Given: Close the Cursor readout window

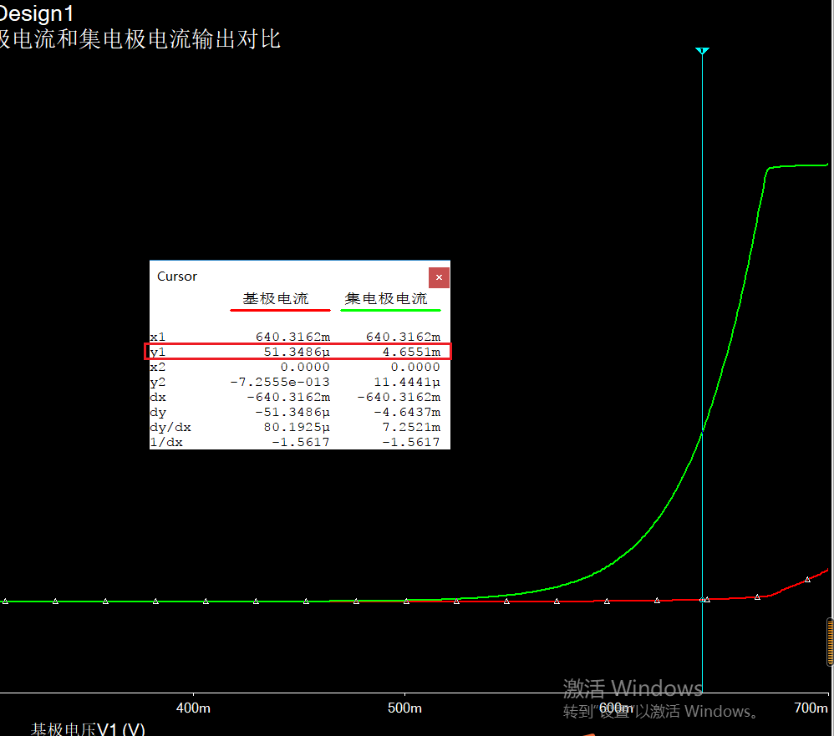Looking at the screenshot, I should pyautogui.click(x=439, y=277).
